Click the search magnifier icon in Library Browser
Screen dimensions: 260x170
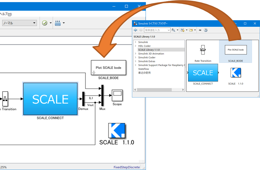click(x=173, y=30)
